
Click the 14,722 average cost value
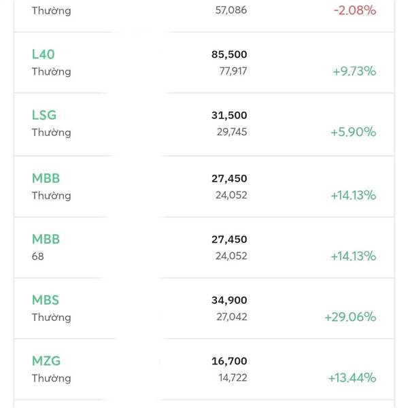232,378
